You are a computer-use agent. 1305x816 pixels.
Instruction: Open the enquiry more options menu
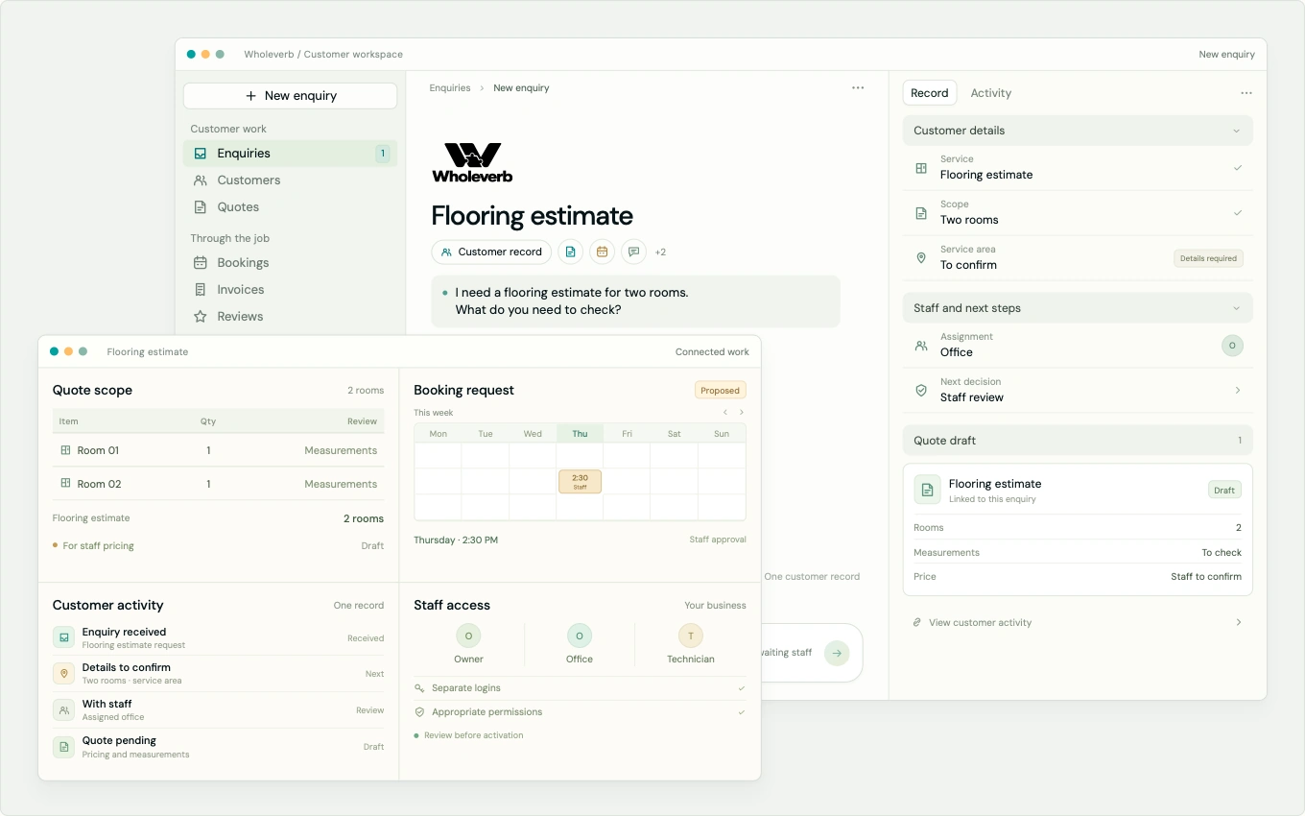click(x=858, y=88)
